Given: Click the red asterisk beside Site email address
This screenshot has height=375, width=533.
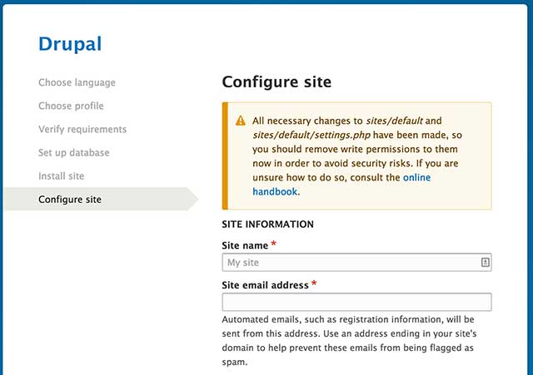Looking at the screenshot, I should tap(314, 284).
